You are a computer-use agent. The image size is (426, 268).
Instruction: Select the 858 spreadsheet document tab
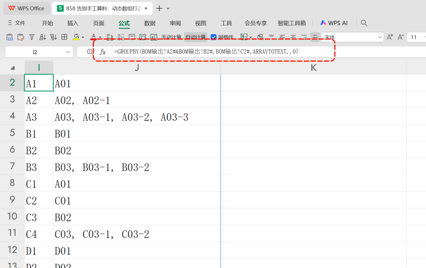click(x=102, y=8)
